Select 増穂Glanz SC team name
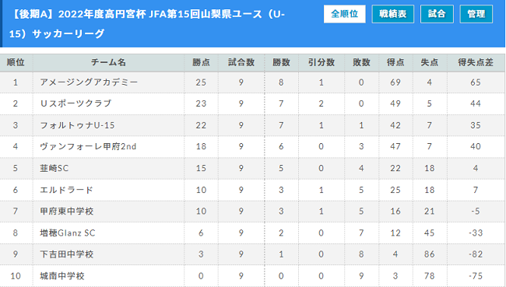This screenshot has height=287, width=506. point(68,233)
